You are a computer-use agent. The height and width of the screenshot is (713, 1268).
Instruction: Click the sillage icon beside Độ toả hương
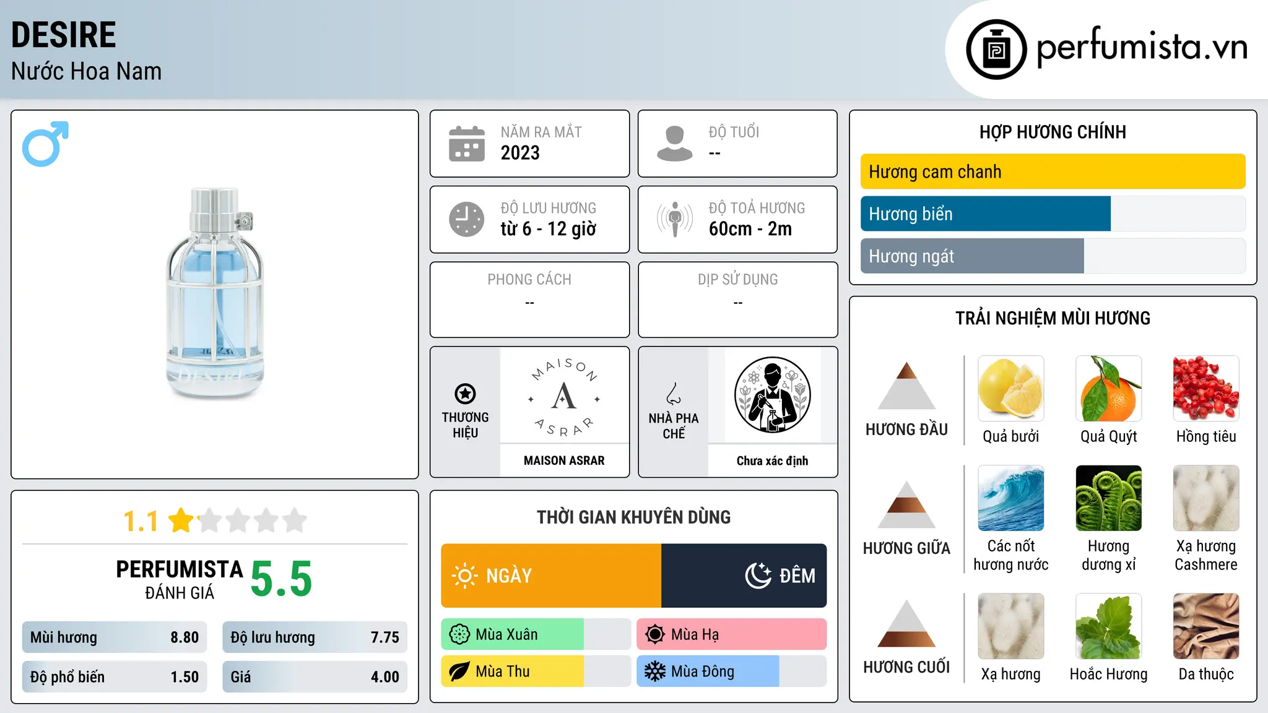coord(675,219)
